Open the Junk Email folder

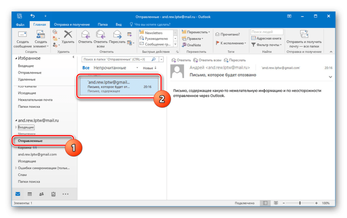[x=35, y=100]
